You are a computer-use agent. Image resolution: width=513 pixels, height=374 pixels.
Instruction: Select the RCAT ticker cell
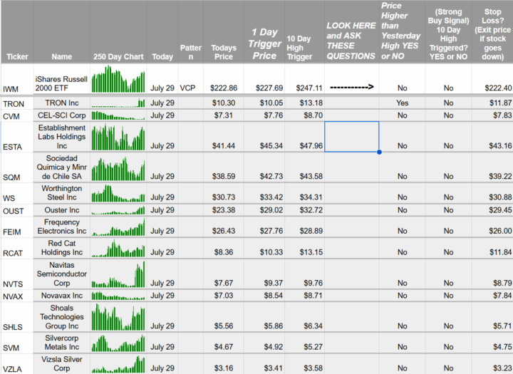coord(16,249)
